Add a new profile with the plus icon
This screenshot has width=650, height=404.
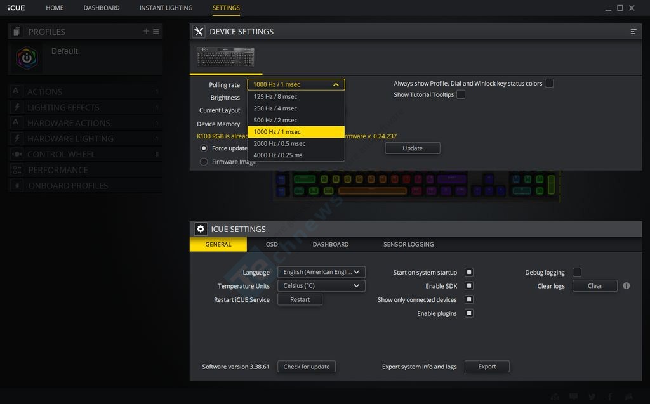click(147, 31)
